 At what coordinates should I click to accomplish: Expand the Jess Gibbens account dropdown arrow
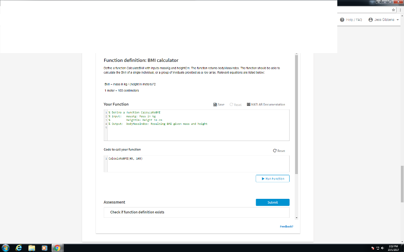pos(398,20)
